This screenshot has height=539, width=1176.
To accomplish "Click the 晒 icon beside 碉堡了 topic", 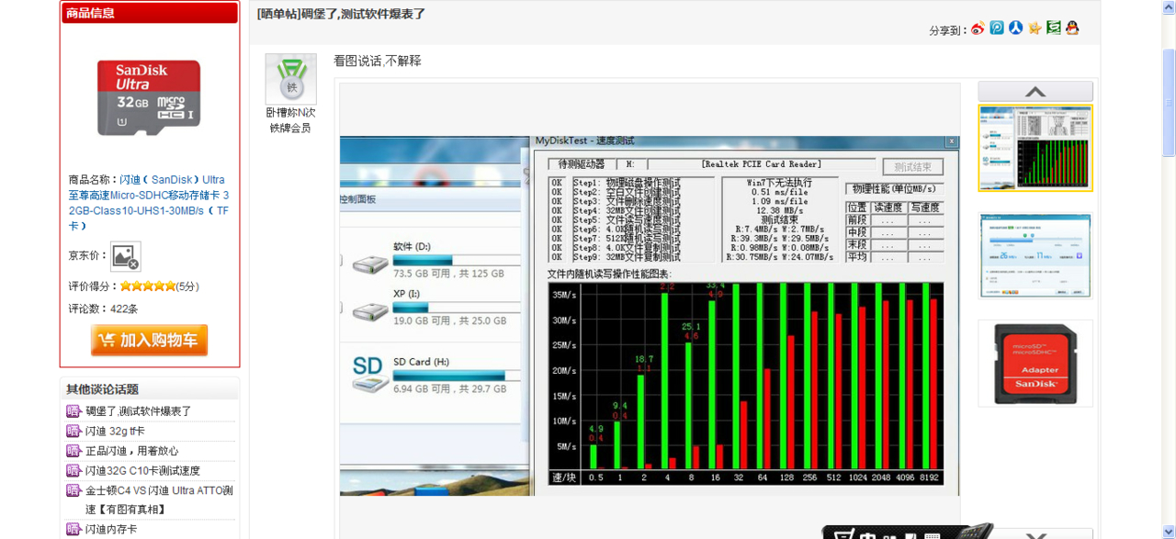I will coord(73,410).
